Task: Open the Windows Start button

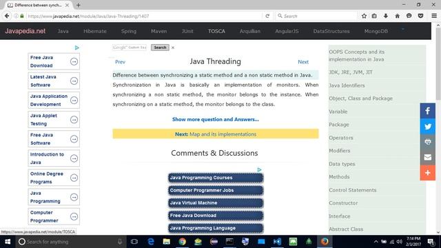Action: pos(8,242)
